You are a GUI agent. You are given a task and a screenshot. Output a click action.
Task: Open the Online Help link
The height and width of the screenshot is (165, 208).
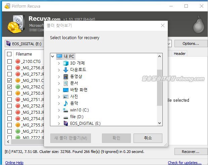click(x=14, y=162)
